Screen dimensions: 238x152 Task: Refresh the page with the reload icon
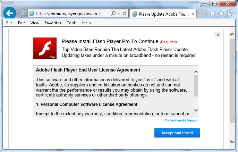pyautogui.click(x=125, y=14)
